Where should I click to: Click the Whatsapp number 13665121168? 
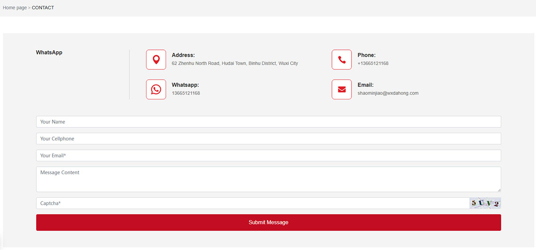click(x=186, y=93)
